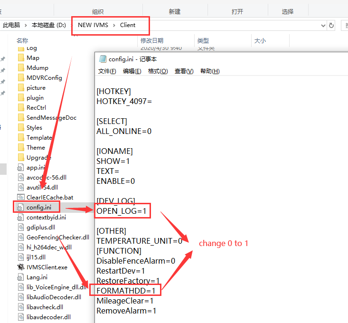Sort files by 名称 column header
The height and width of the screenshot is (323, 348).
pos(22,41)
